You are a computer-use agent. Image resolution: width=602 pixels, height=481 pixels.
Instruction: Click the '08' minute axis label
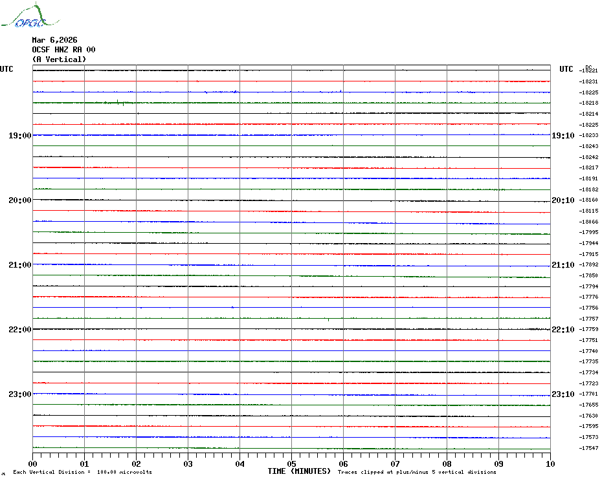(447, 464)
